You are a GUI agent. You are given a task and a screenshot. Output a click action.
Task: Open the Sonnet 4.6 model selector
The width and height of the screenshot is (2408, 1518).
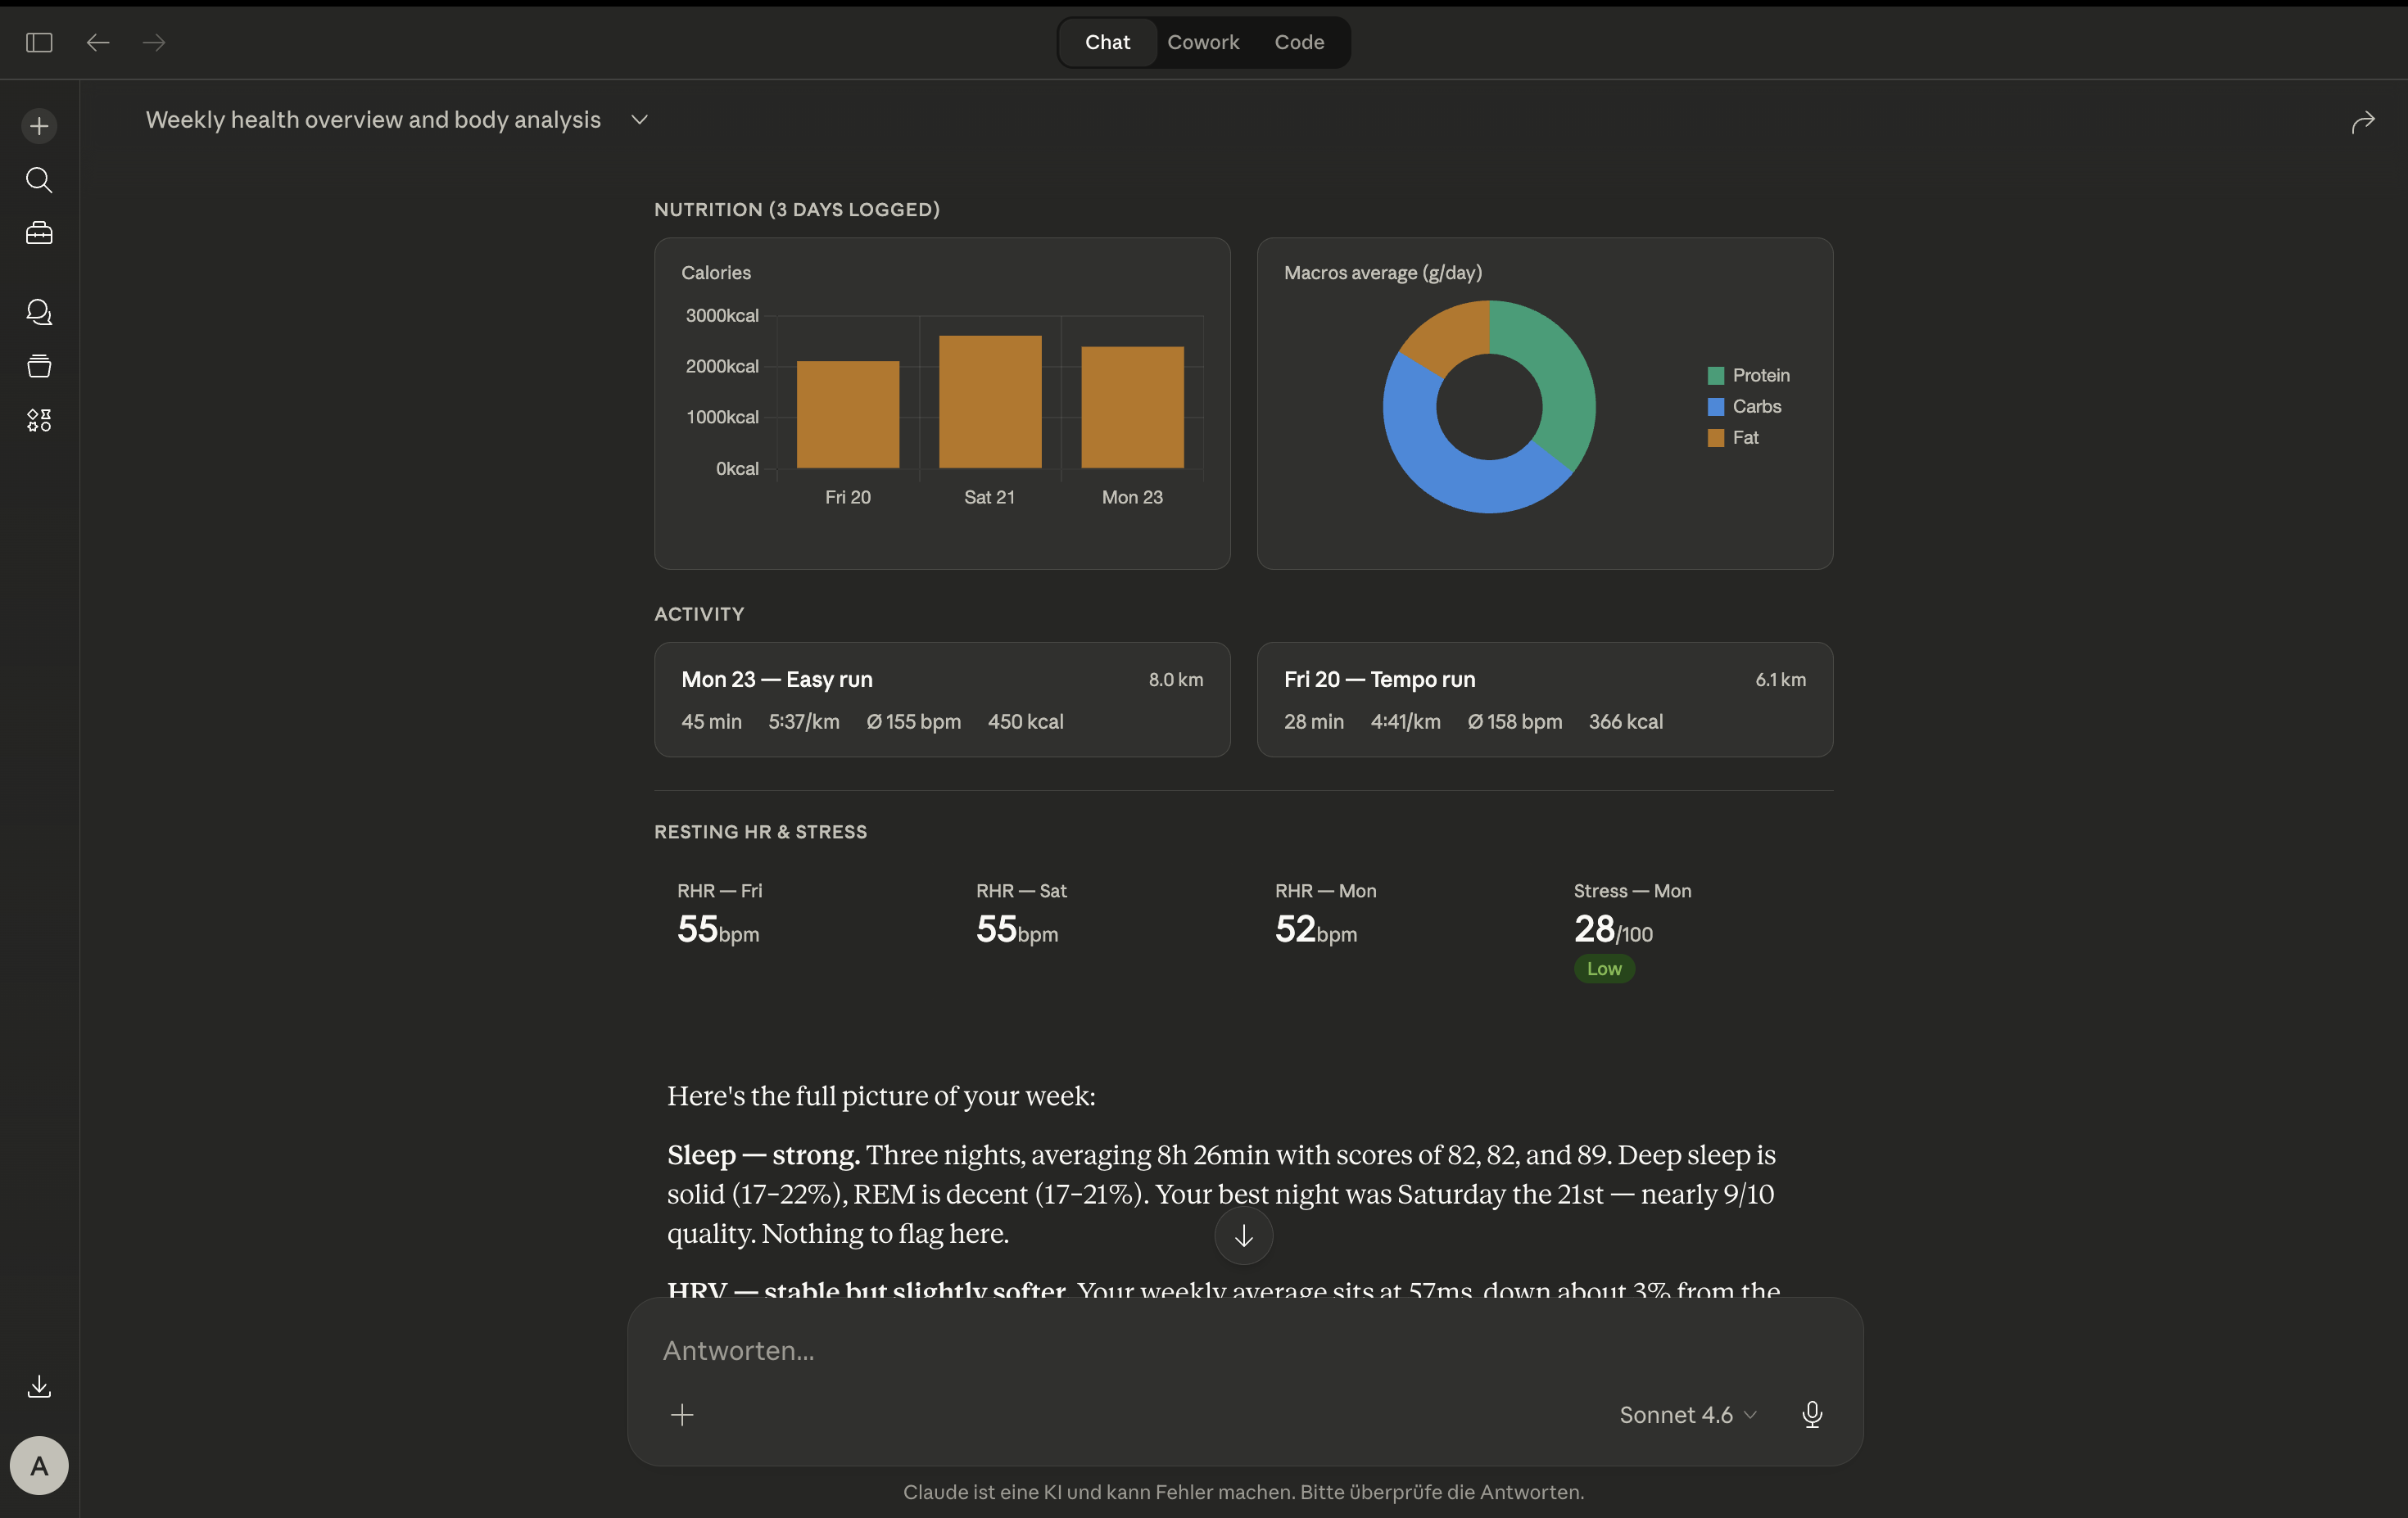click(1687, 1414)
